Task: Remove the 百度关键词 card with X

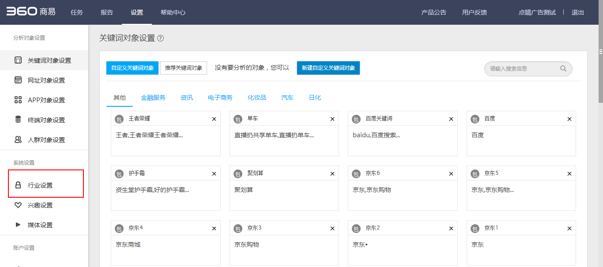Action: click(x=451, y=119)
